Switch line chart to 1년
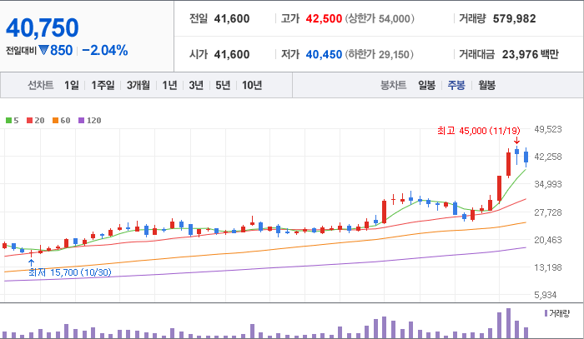This screenshot has width=584, height=339. pos(169,85)
